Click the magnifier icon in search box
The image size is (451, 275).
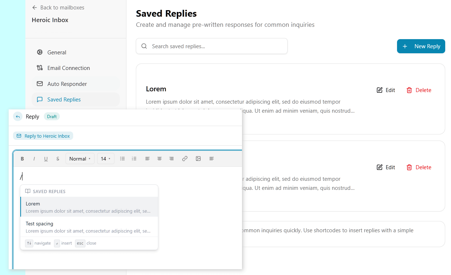coord(144,46)
